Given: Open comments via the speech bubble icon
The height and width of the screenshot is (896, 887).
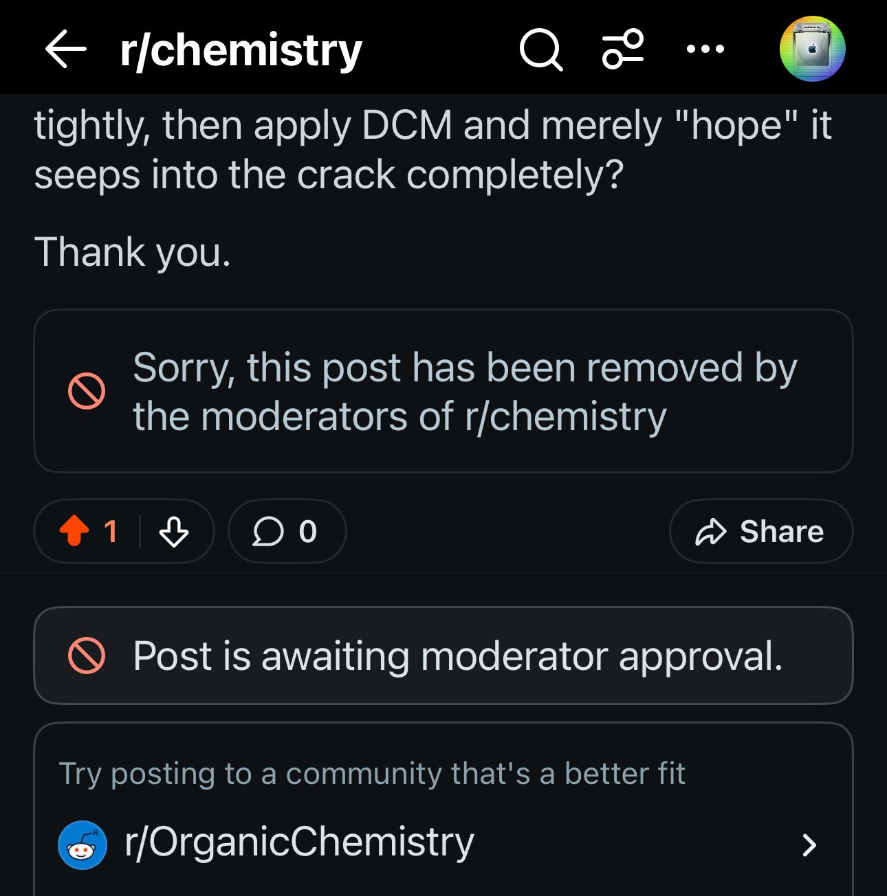Looking at the screenshot, I should (268, 531).
